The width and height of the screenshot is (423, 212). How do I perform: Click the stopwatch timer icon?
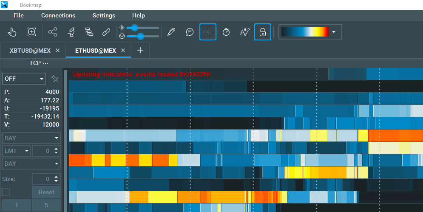pyautogui.click(x=226, y=32)
